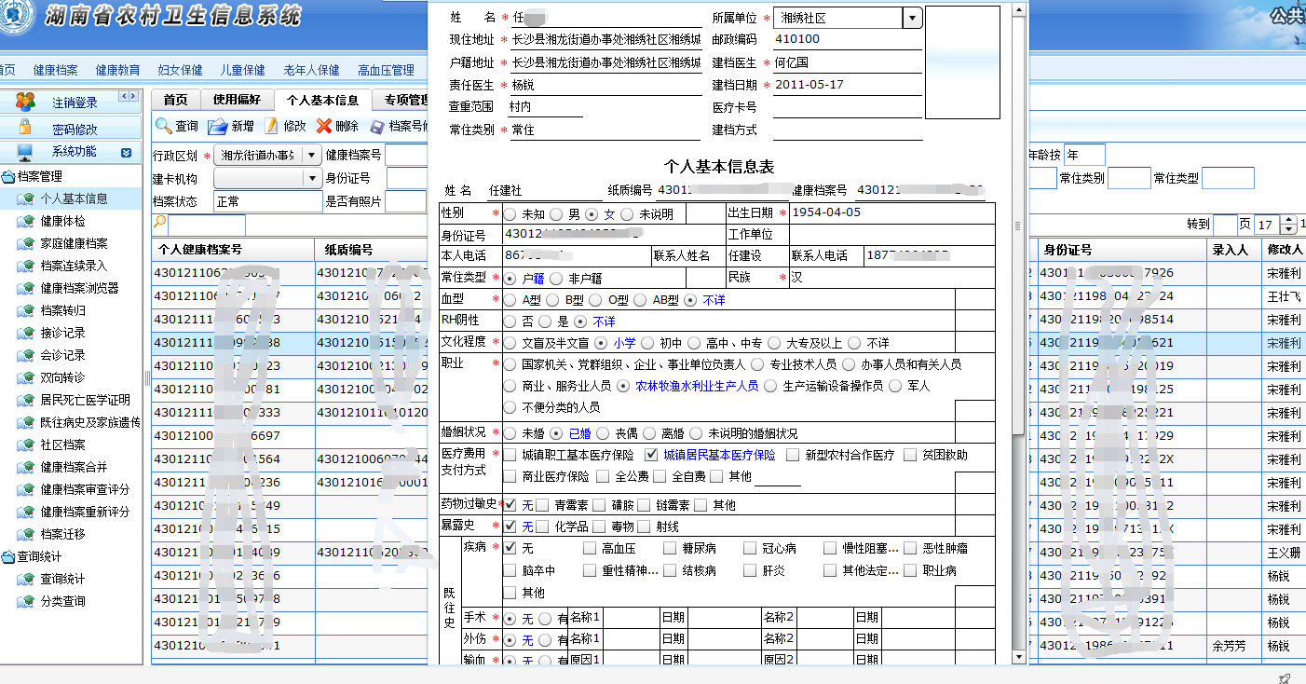Image resolution: width=1306 pixels, height=684 pixels.
Task: Click the 既往病史及家族遗传 tree item
Action: tap(90, 422)
